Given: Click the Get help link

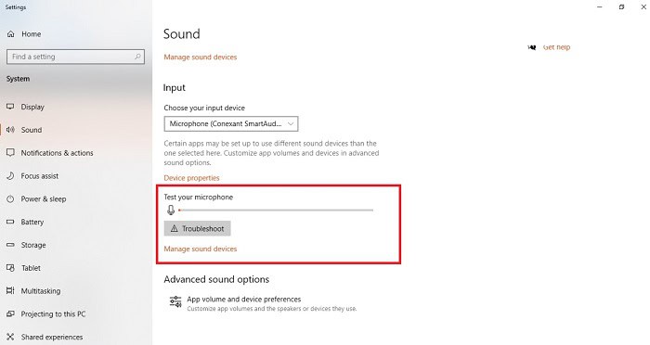Looking at the screenshot, I should point(556,47).
